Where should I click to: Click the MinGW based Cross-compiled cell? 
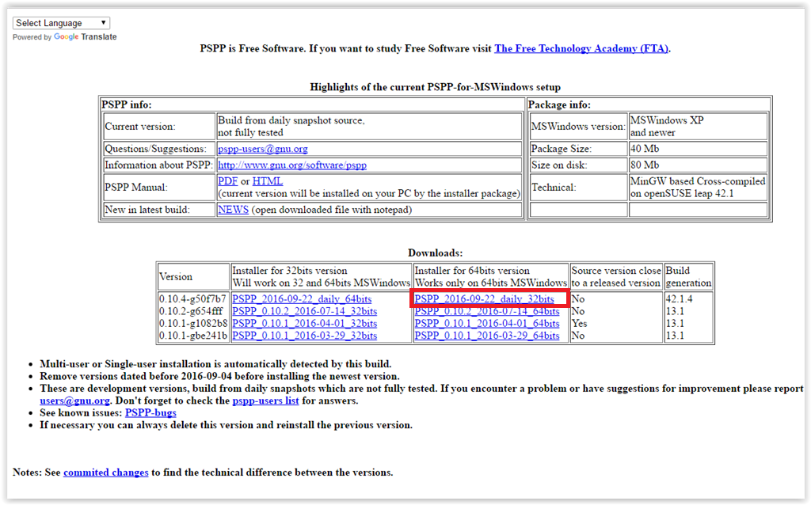[x=698, y=187]
